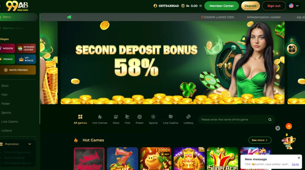Select the Hot Games category tab
The image size is (305, 170).
click(x=100, y=119)
